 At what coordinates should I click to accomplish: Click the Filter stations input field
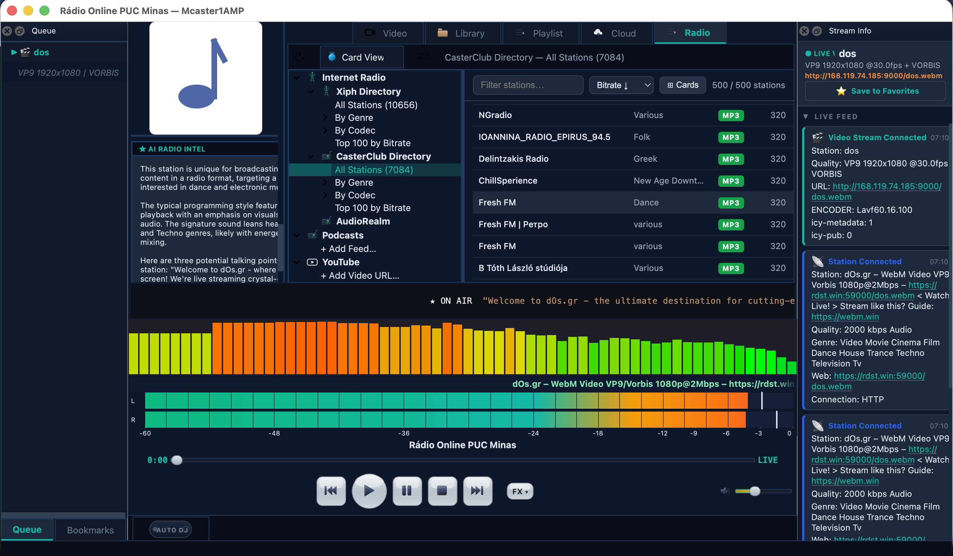pos(528,85)
